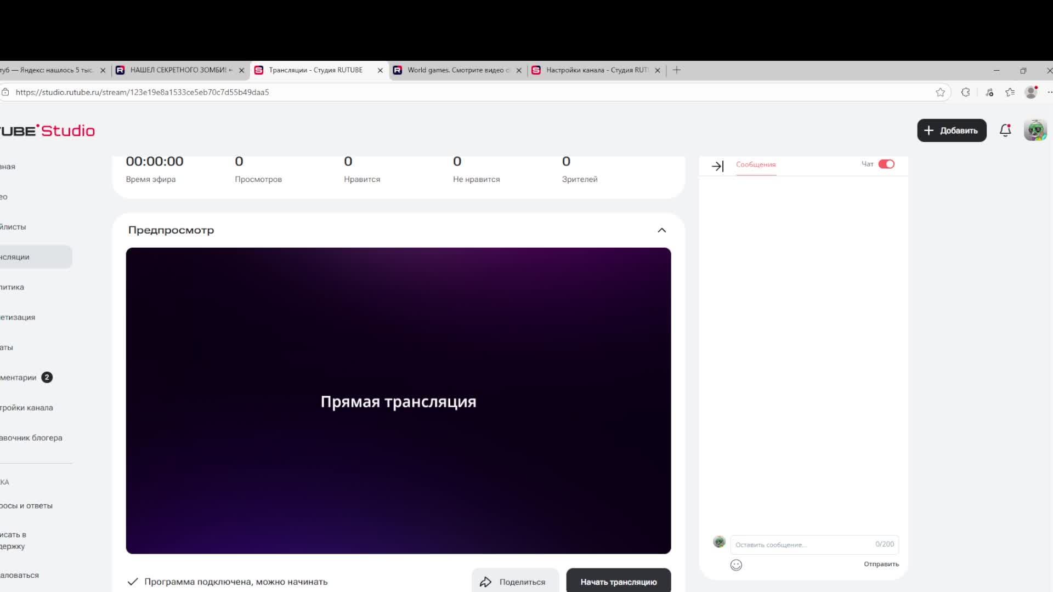1053x592 pixels.
Task: Bookmark the page with the star icon
Action: coord(941,92)
